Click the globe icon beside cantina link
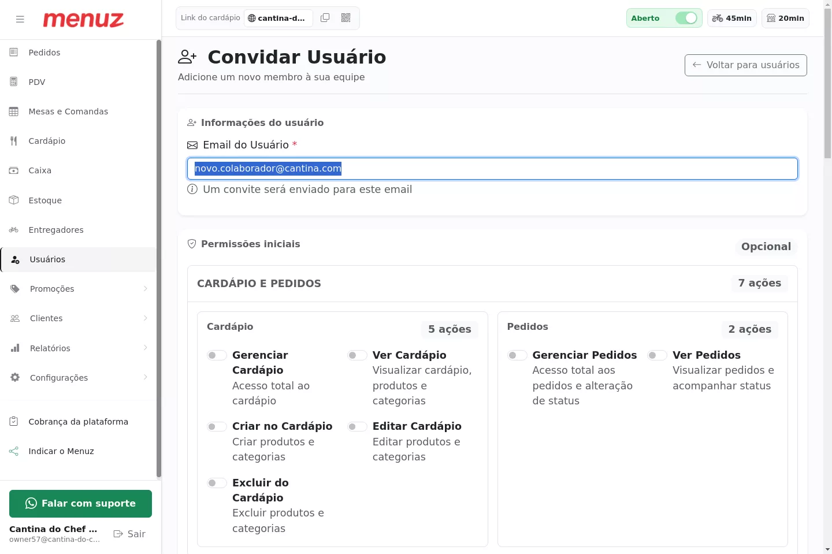The height and width of the screenshot is (554, 832). tap(251, 18)
